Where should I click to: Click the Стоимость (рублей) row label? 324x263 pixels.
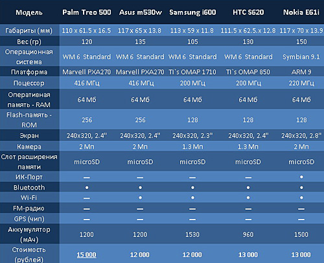coord(29,255)
